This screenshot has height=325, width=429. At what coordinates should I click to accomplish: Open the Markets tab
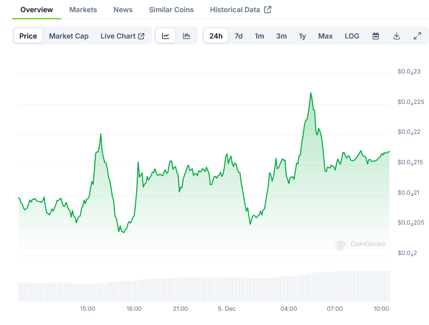pos(83,10)
